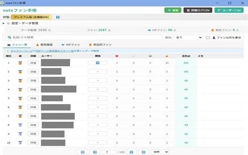Screen dimensions: 248x155
Task: Click the flame icon beside 熱狂ファン count
Action: pos(213,30)
